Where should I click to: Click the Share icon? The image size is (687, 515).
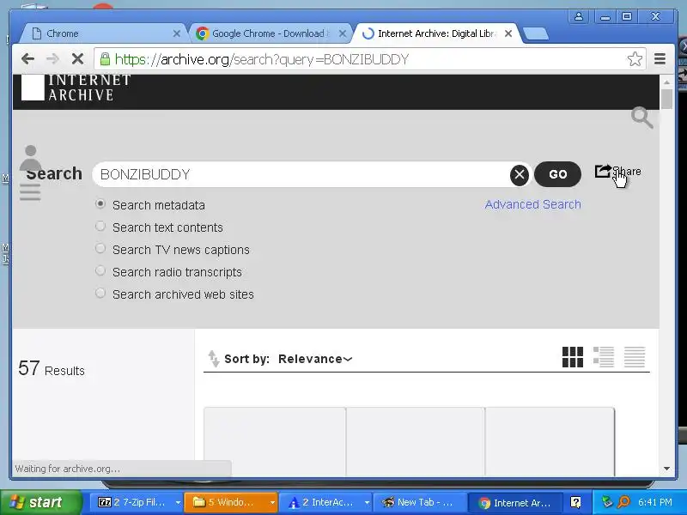(x=603, y=171)
